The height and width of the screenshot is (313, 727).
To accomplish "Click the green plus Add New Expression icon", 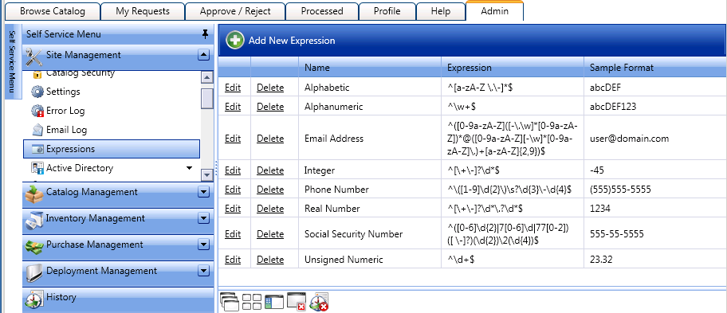I will coord(235,41).
